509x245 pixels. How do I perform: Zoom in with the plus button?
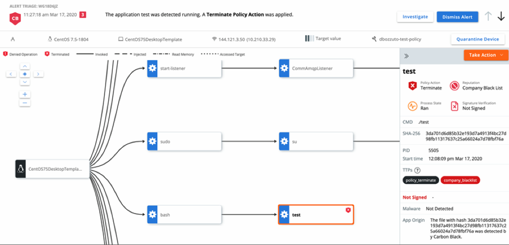(x=25, y=95)
